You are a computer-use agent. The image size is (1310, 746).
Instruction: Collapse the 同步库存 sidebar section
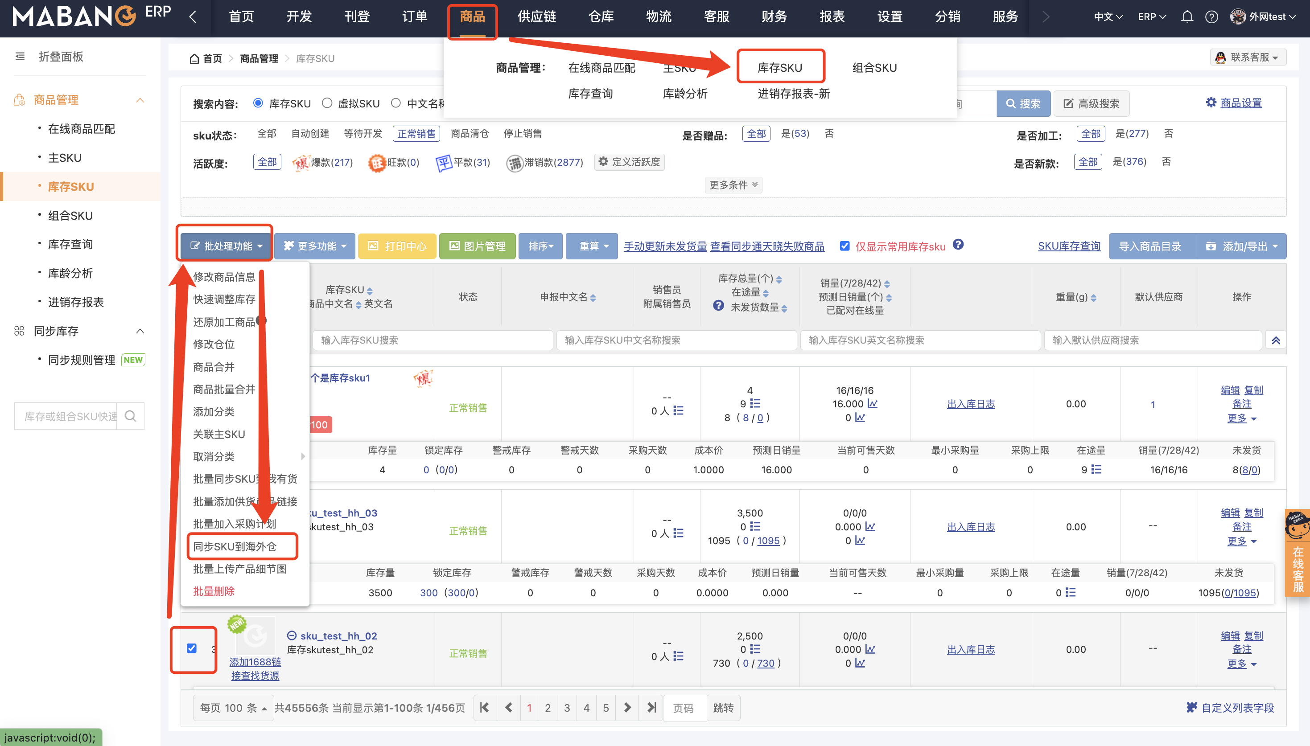140,331
